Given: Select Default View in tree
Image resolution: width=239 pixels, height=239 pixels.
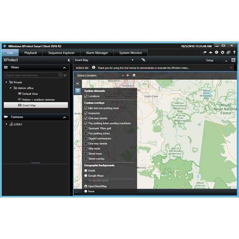Looking at the screenshot, I should click(x=30, y=94).
